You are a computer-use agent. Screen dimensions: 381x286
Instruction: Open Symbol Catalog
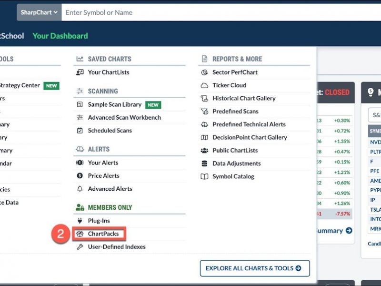click(233, 176)
